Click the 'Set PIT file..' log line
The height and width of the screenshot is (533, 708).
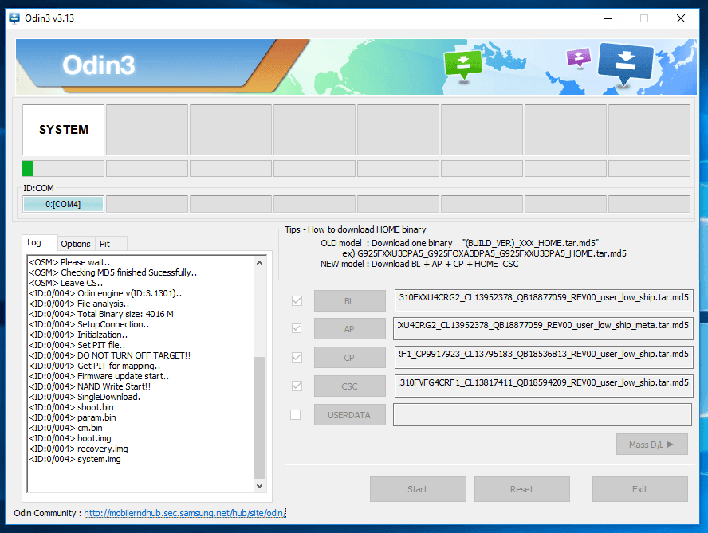pos(77,345)
